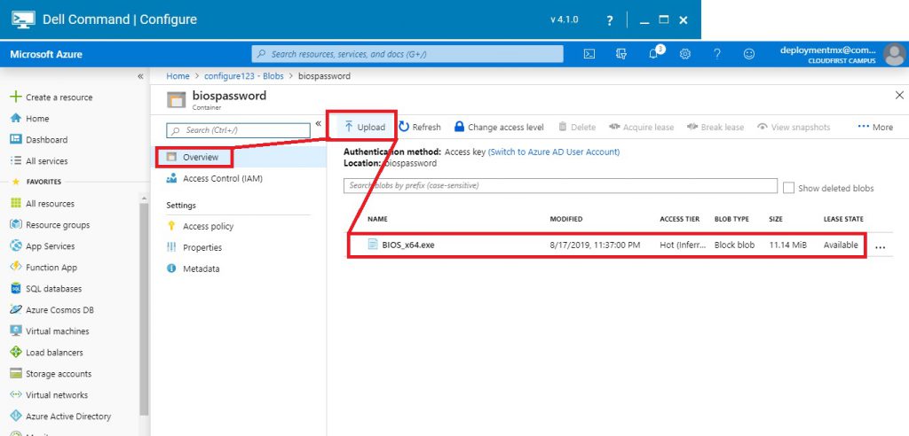Collapse the container menu pane
Viewport: 909px width, 436px height.
tap(318, 124)
